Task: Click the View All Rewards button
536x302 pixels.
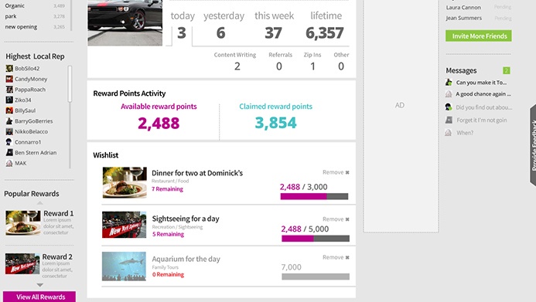Action: pyautogui.click(x=39, y=297)
